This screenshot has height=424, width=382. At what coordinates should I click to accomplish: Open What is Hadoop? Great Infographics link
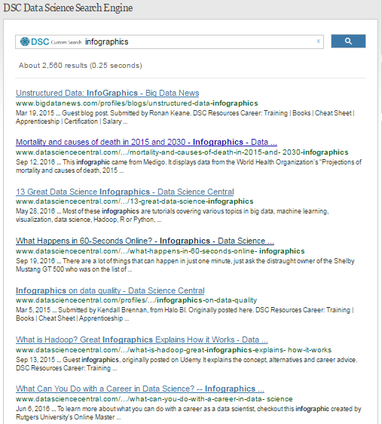pos(142,340)
